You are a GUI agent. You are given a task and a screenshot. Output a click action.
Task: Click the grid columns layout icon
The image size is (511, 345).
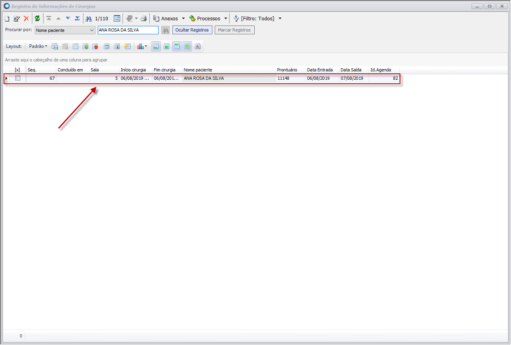75,46
